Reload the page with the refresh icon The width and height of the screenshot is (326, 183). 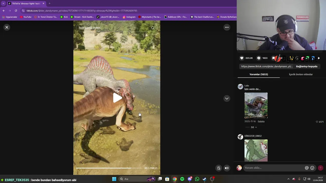click(x=16, y=11)
